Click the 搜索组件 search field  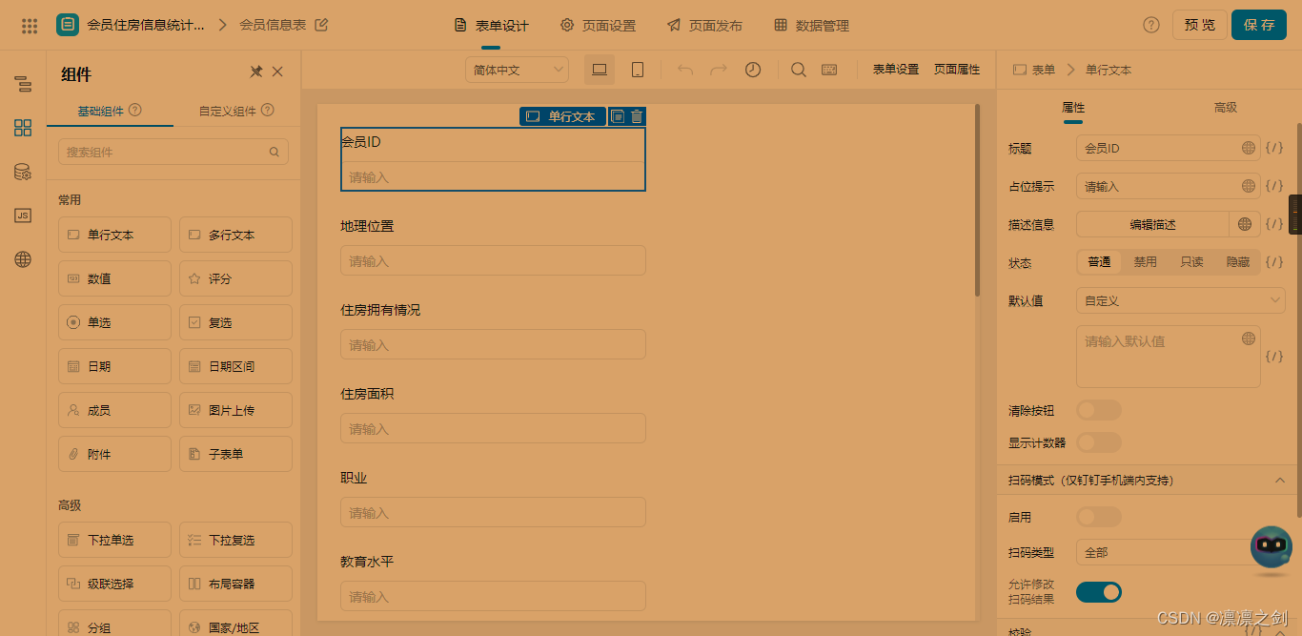pyautogui.click(x=173, y=152)
